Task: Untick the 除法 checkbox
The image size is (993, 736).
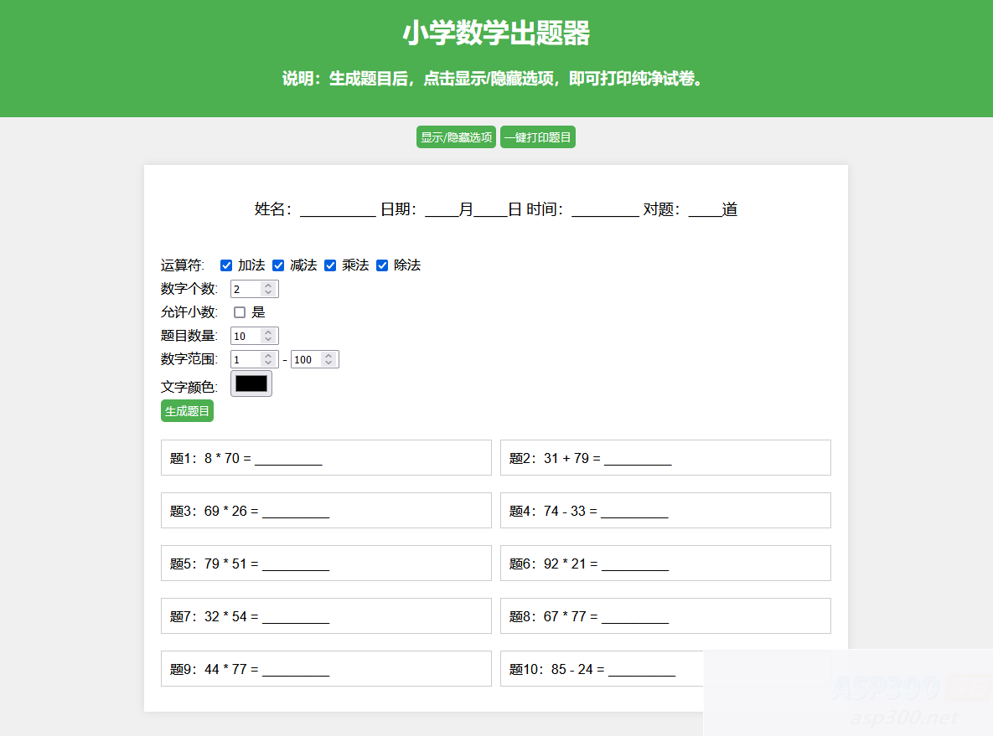Action: click(x=382, y=265)
